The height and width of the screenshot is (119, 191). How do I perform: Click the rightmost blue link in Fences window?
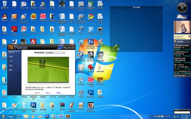[x=59, y=93]
